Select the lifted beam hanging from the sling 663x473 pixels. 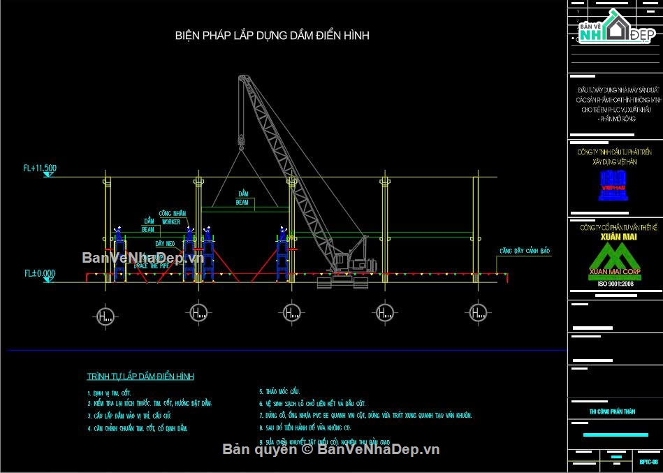coord(245,208)
